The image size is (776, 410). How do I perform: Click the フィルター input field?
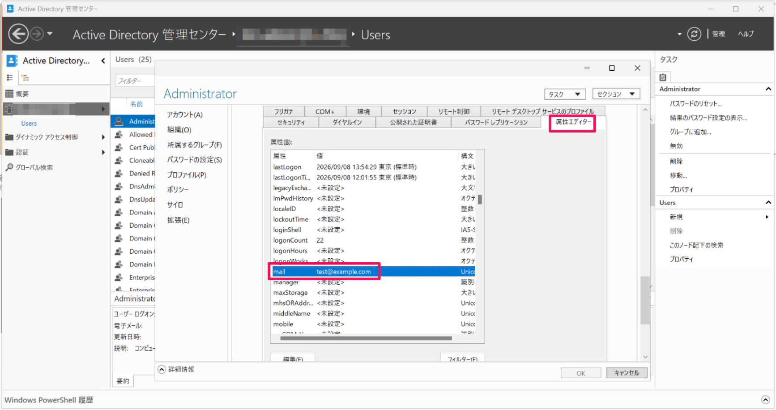point(135,81)
